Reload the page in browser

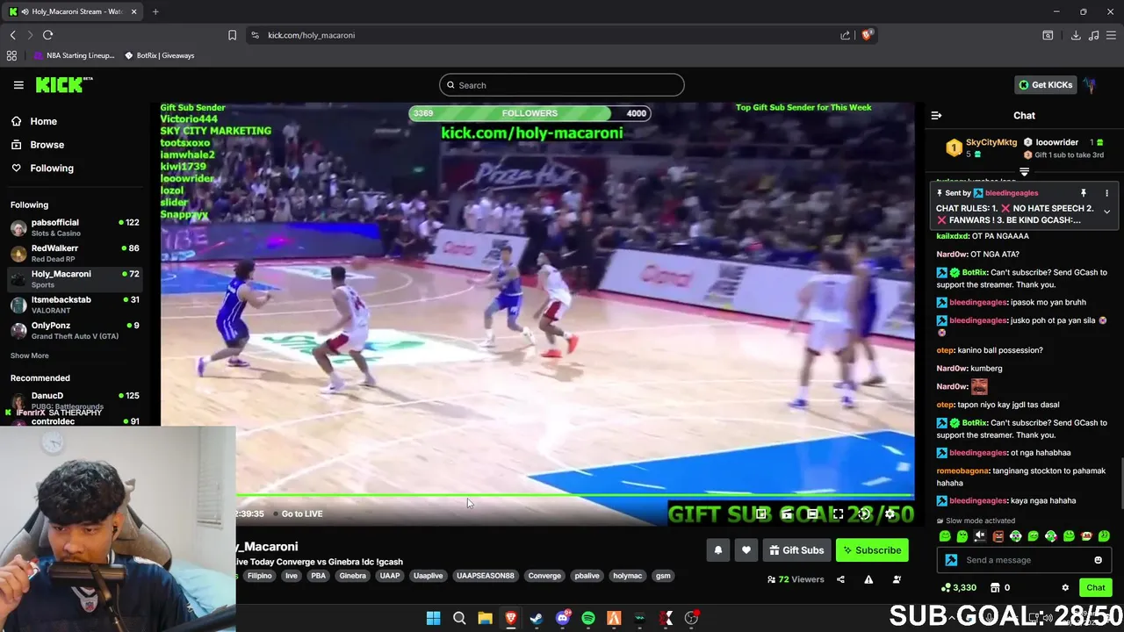pos(47,35)
